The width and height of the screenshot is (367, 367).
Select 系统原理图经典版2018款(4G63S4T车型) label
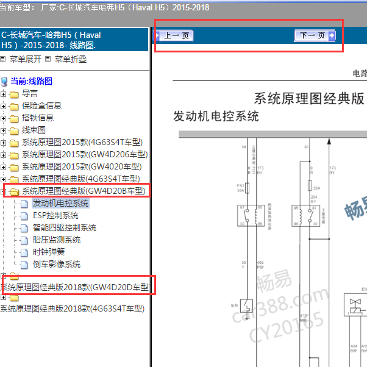click(73, 308)
